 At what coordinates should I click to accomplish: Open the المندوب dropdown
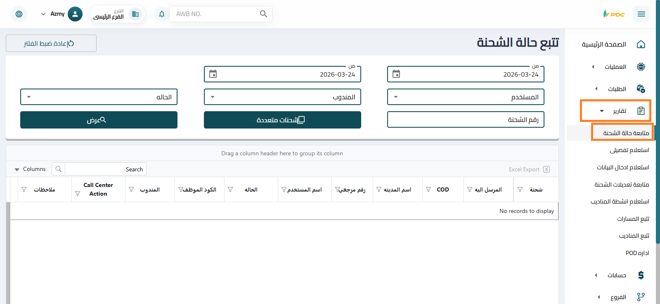tap(282, 97)
